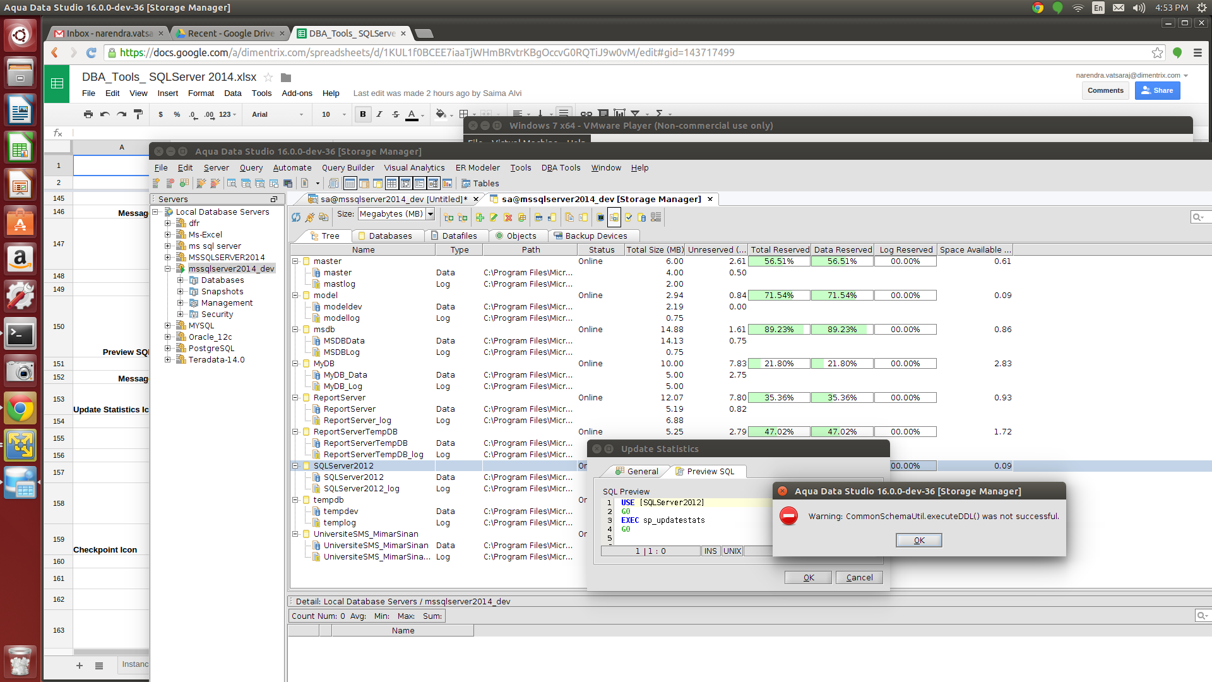Image resolution: width=1212 pixels, height=682 pixels.
Task: Open Chrome from the Ubuntu launcher
Action: coord(20,409)
